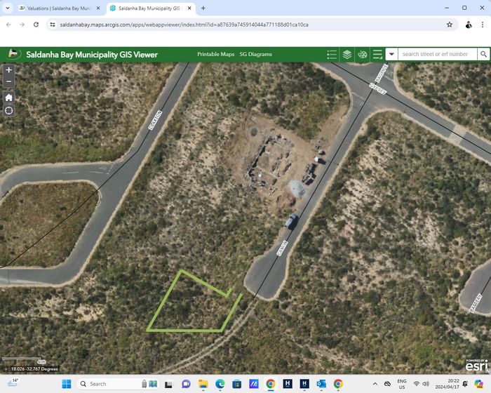Screen dimensions: 491x393
Task: Open the select/list widget with dropdown
Action: [377, 54]
